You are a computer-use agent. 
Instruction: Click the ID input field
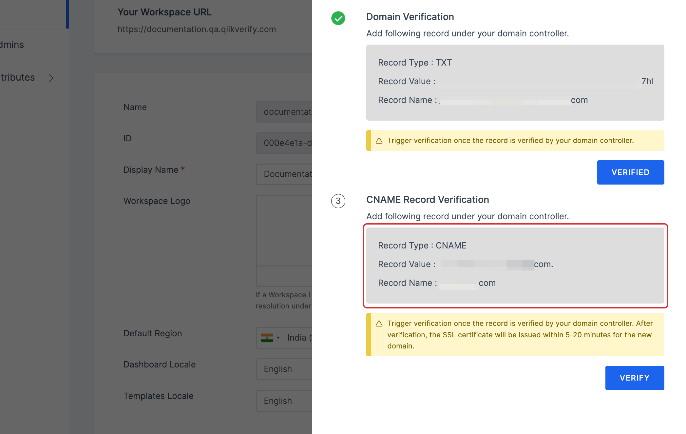point(284,143)
